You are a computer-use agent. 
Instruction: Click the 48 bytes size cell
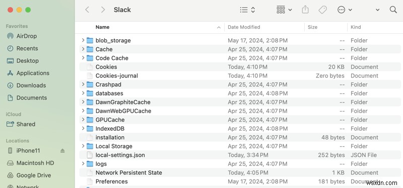(333, 137)
